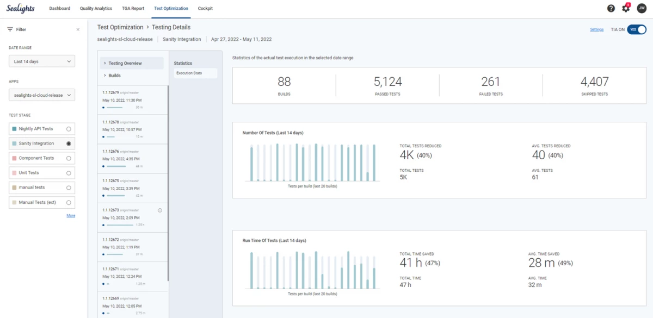The image size is (653, 318).
Task: Click the 261 failed tests statistic
Action: pyautogui.click(x=491, y=85)
